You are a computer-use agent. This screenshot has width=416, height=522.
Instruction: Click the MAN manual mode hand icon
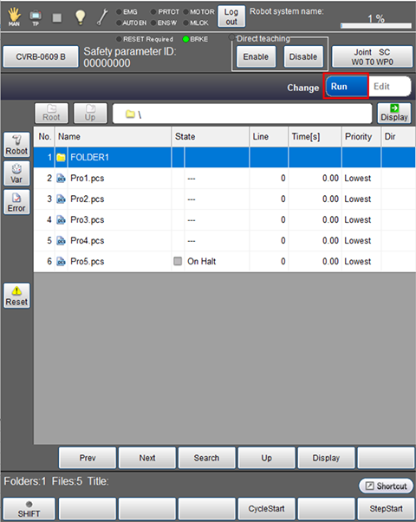pos(14,16)
